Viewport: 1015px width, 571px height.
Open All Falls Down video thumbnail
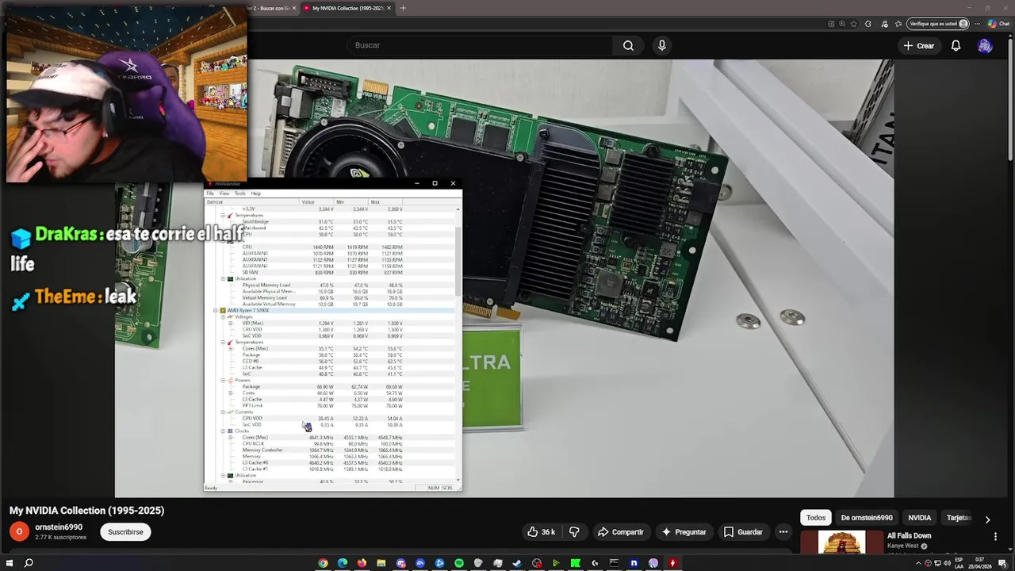[x=841, y=542]
